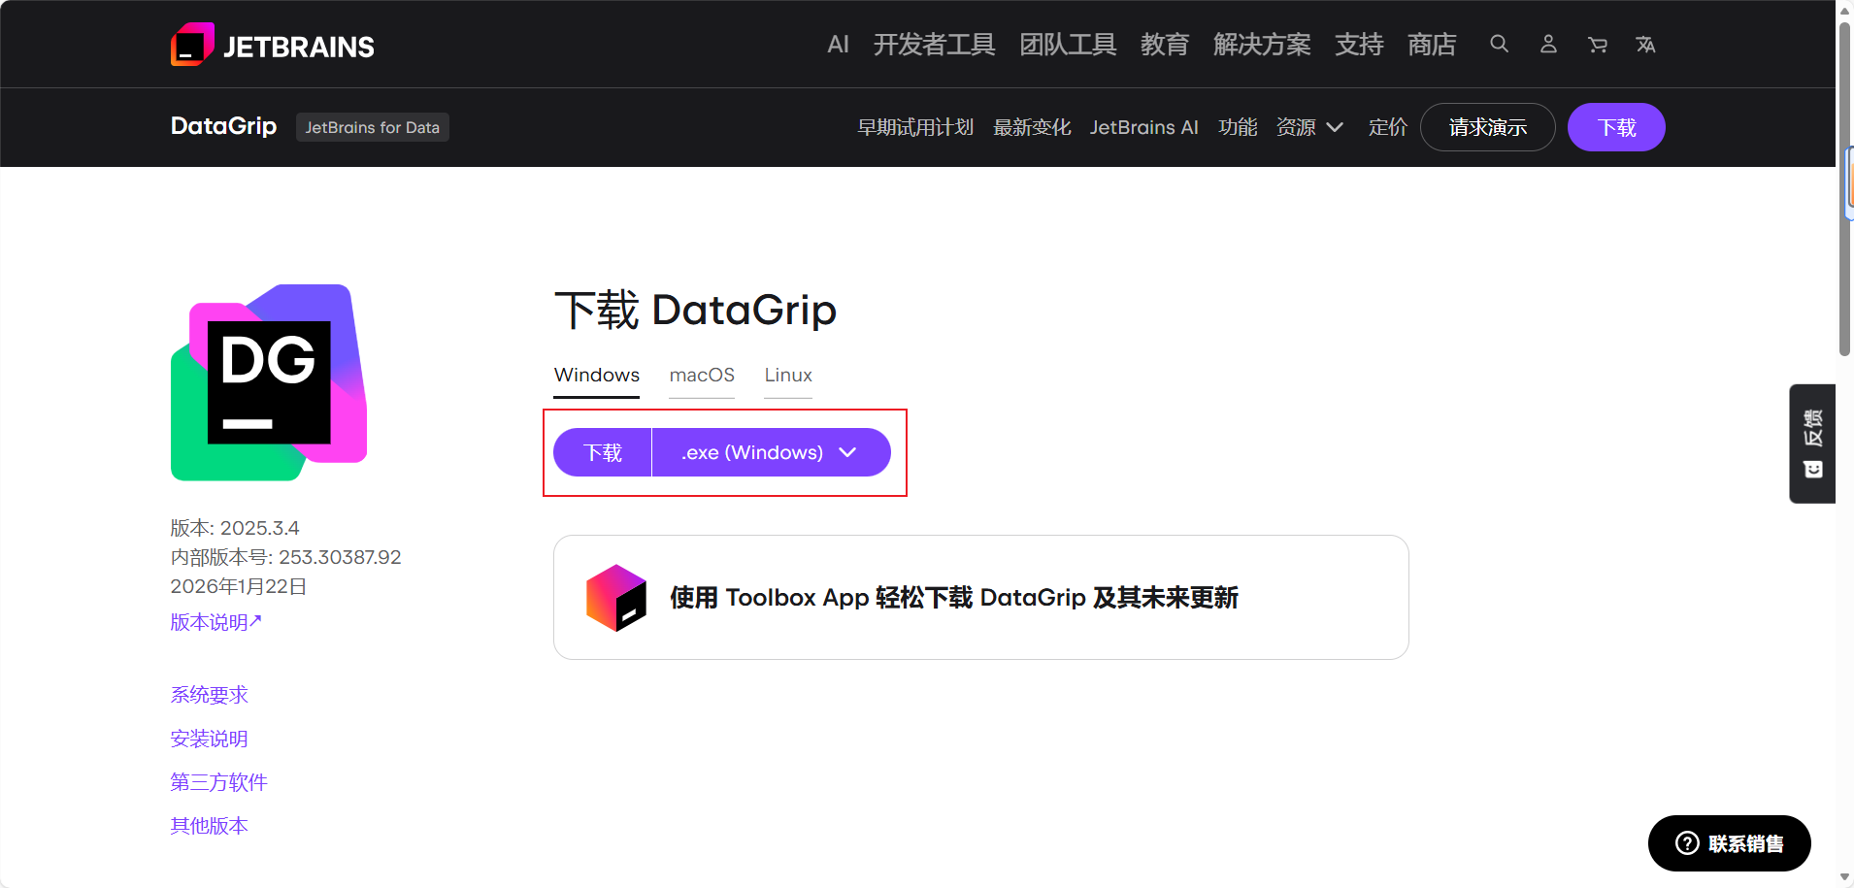Open the 团队工具 menu

tap(1068, 45)
